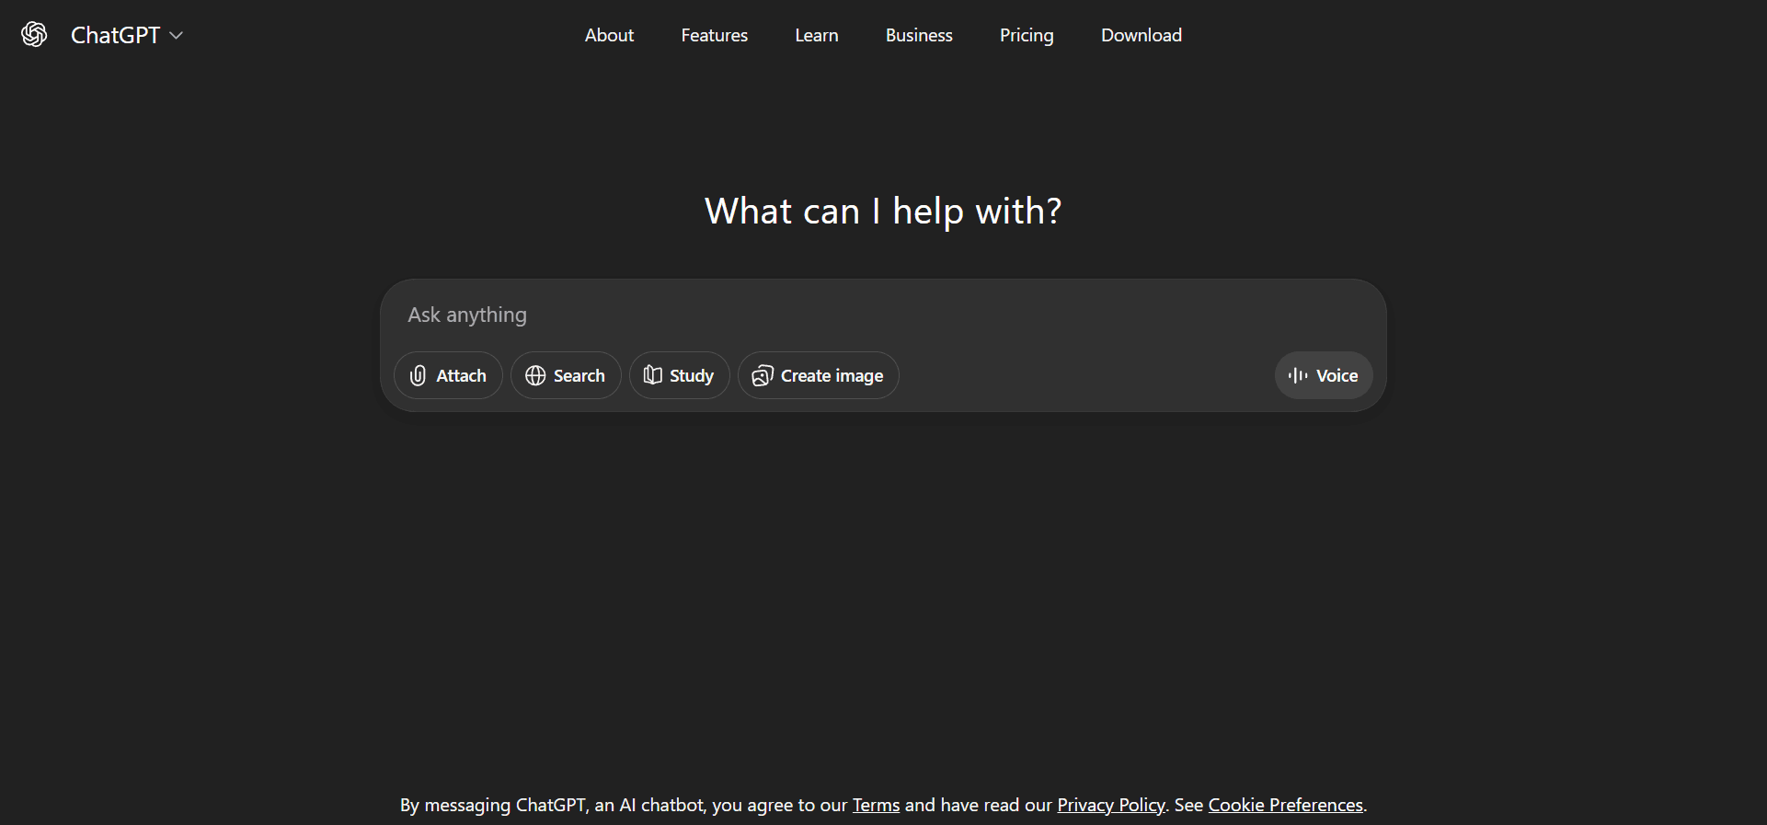Open the Terms link
This screenshot has height=825, width=1767.
click(876, 805)
